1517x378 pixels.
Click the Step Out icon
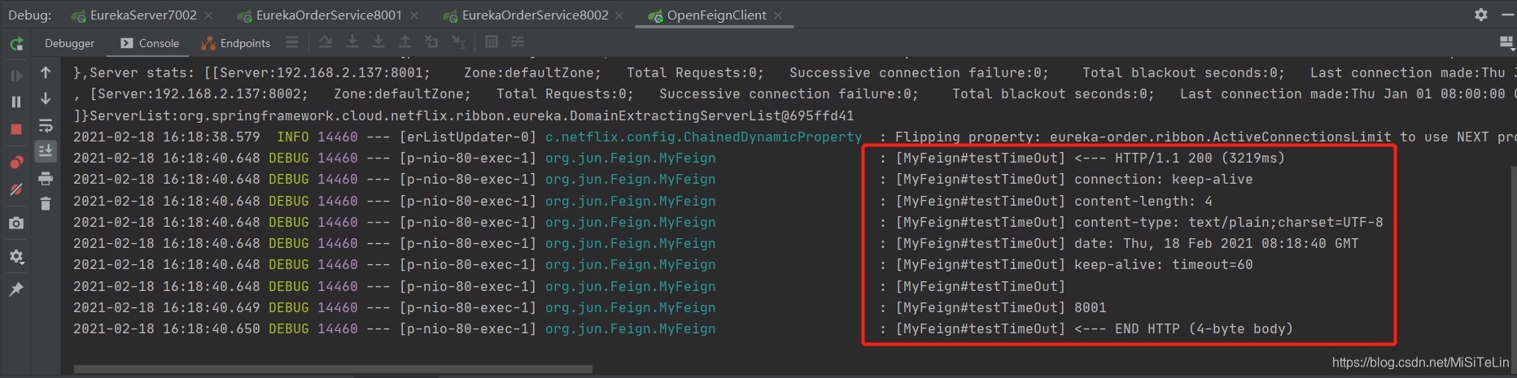[x=405, y=42]
